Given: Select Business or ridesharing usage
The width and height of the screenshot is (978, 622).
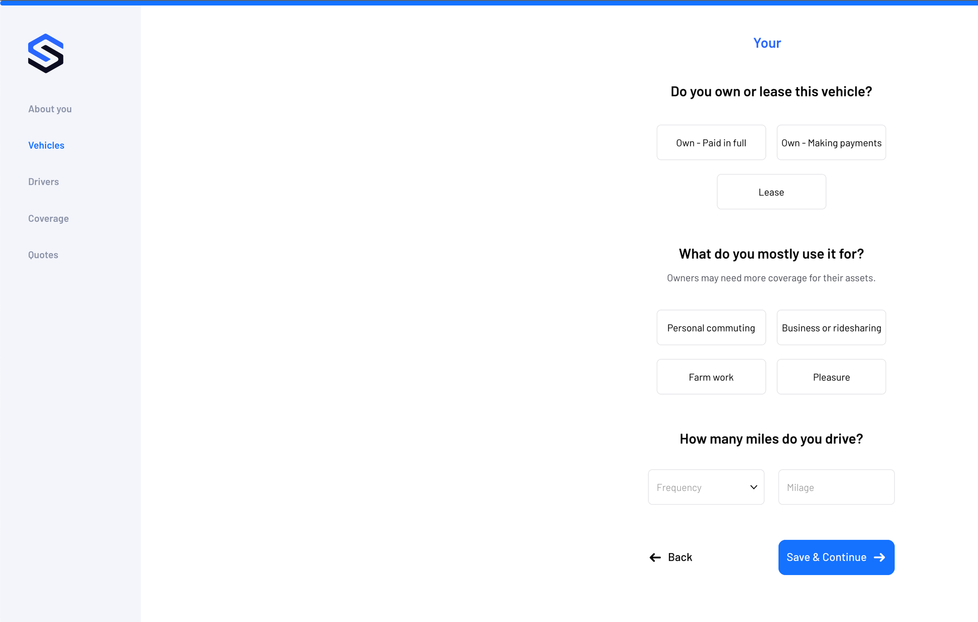Looking at the screenshot, I should (831, 328).
